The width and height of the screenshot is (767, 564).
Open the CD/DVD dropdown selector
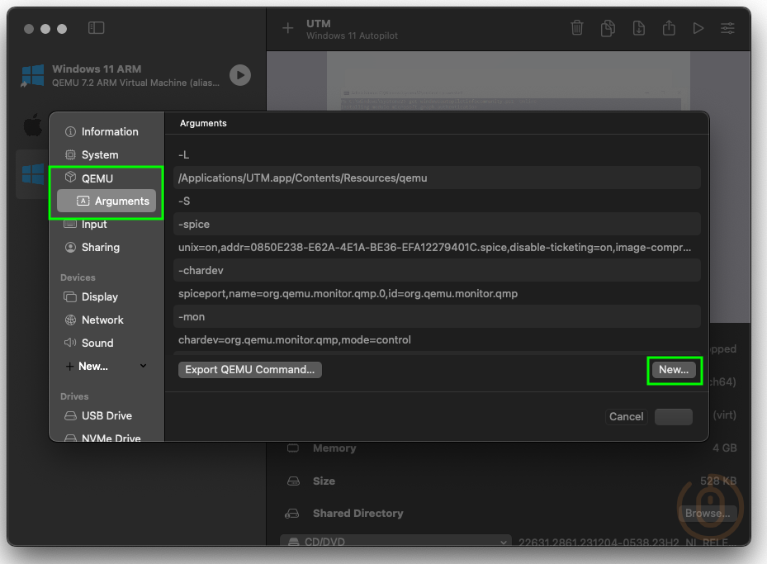click(396, 543)
